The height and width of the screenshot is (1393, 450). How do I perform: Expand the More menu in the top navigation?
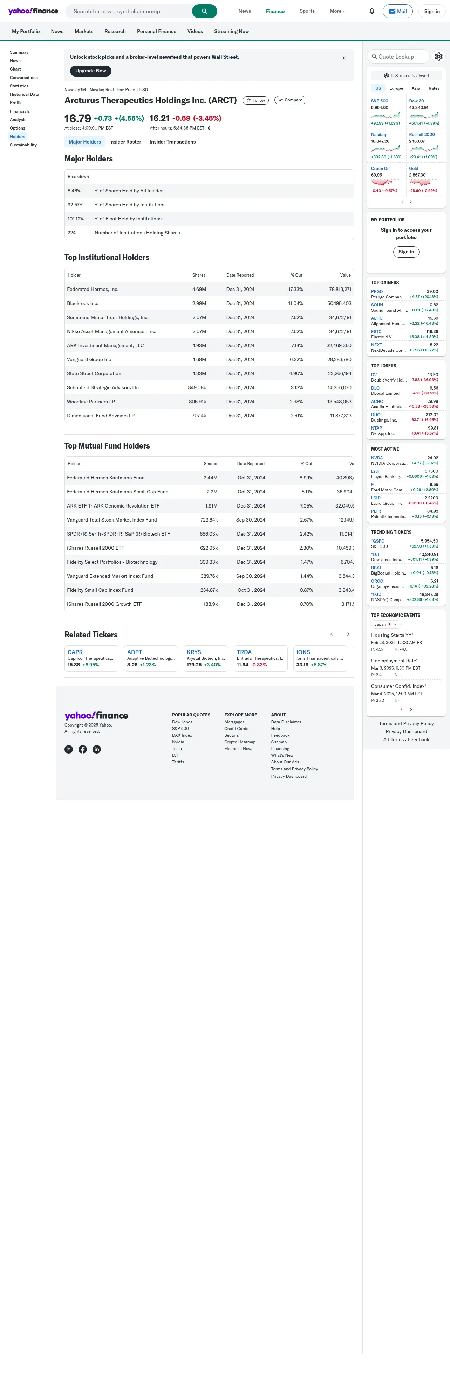point(337,11)
